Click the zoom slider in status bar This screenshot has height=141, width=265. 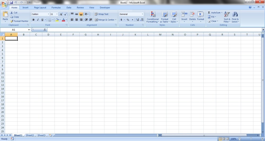click(251, 139)
